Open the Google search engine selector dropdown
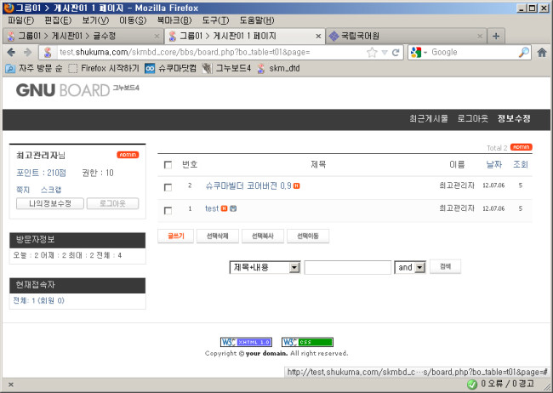The width and height of the screenshot is (553, 393). coord(419,52)
